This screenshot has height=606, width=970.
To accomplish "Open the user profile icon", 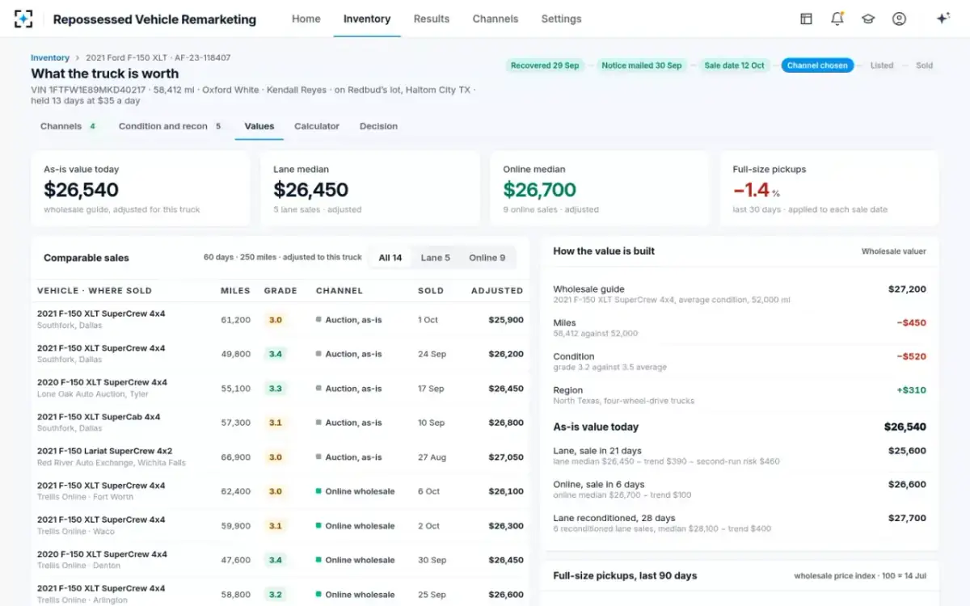I will [899, 19].
